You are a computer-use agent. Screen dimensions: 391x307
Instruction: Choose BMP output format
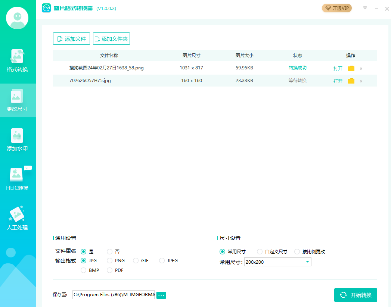click(x=84, y=270)
